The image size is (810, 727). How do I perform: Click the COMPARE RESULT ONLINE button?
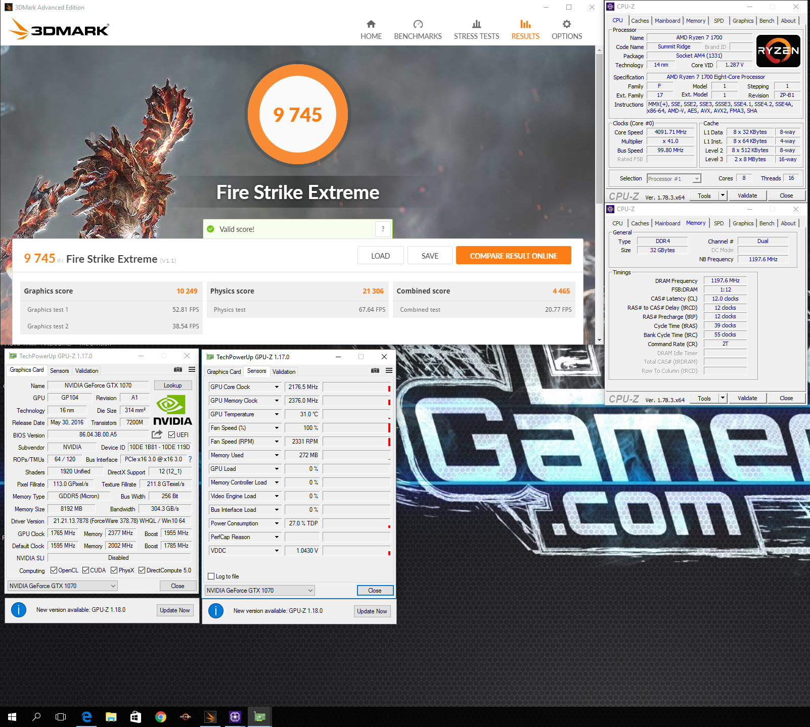pos(514,255)
